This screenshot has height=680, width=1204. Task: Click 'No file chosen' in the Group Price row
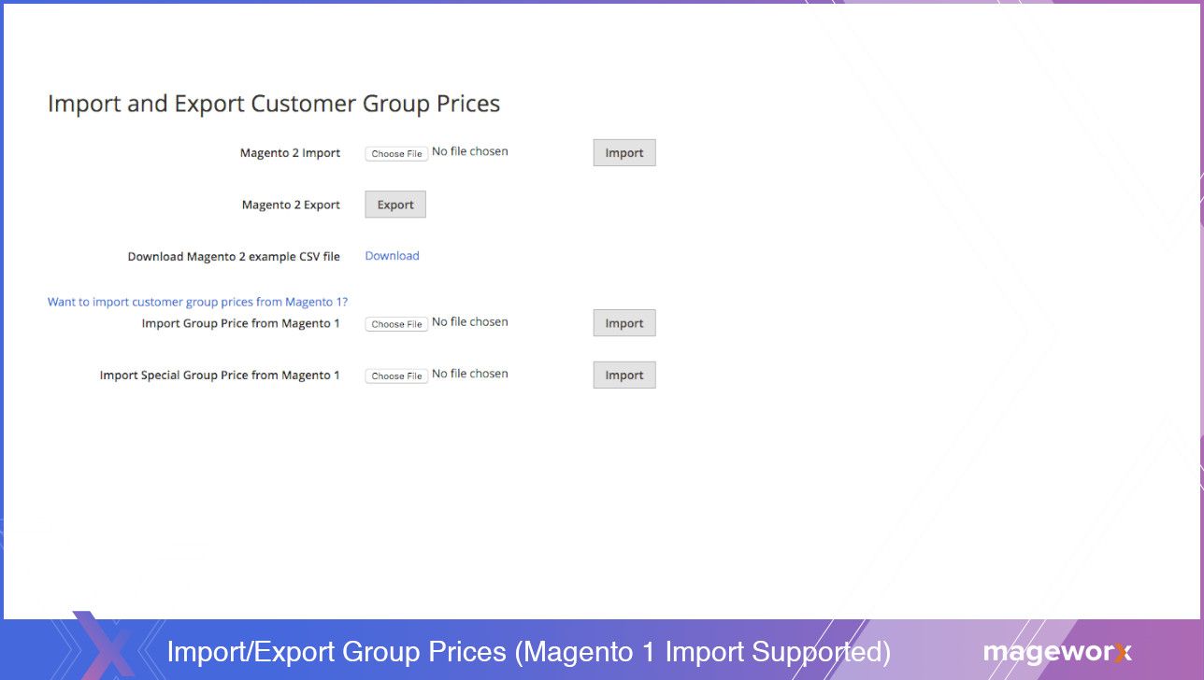pos(470,322)
